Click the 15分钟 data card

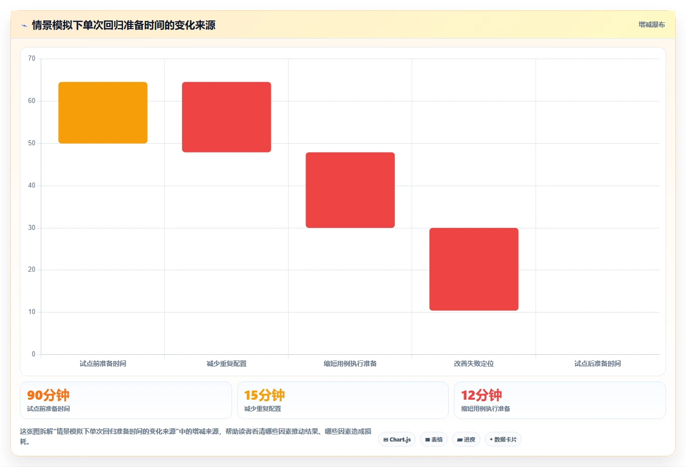point(343,400)
